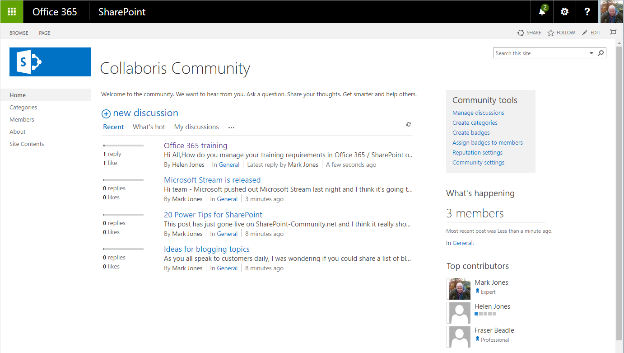This screenshot has width=624, height=353.
Task: Click the refresh icon above discussions list
Action: point(409,124)
